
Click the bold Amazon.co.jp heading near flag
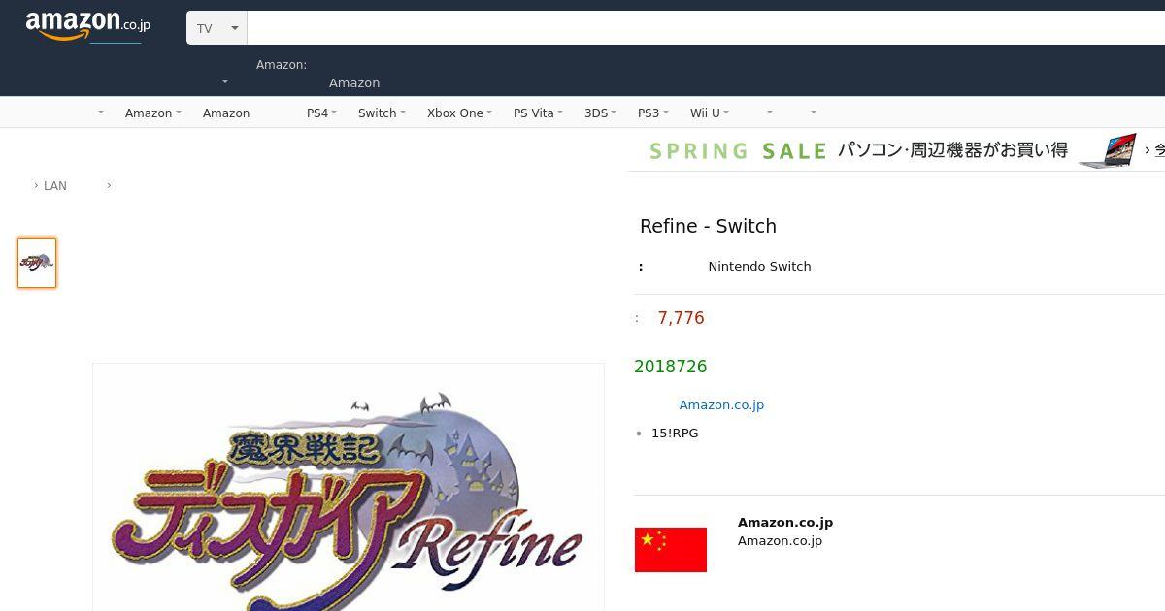click(785, 522)
